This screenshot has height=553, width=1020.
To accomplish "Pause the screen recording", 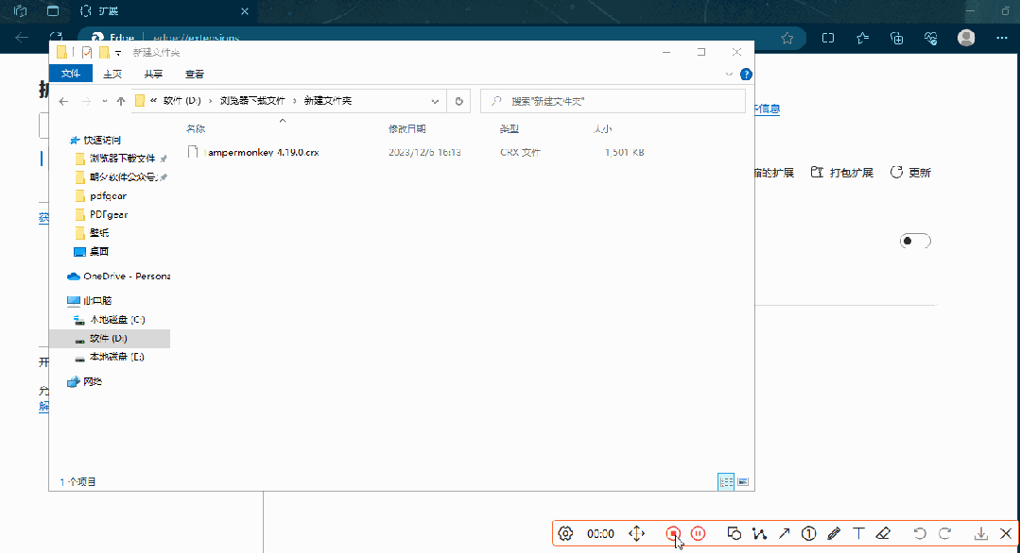I will [x=698, y=533].
